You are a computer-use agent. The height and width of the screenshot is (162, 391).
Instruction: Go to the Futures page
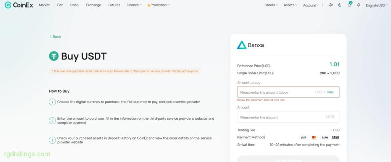point(114,5)
